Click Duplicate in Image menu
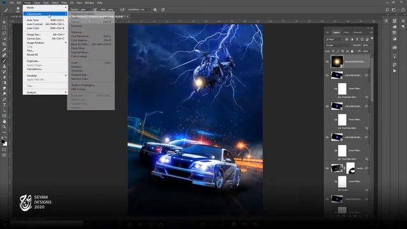Screen dimensions: 407x229 (45, 61)
